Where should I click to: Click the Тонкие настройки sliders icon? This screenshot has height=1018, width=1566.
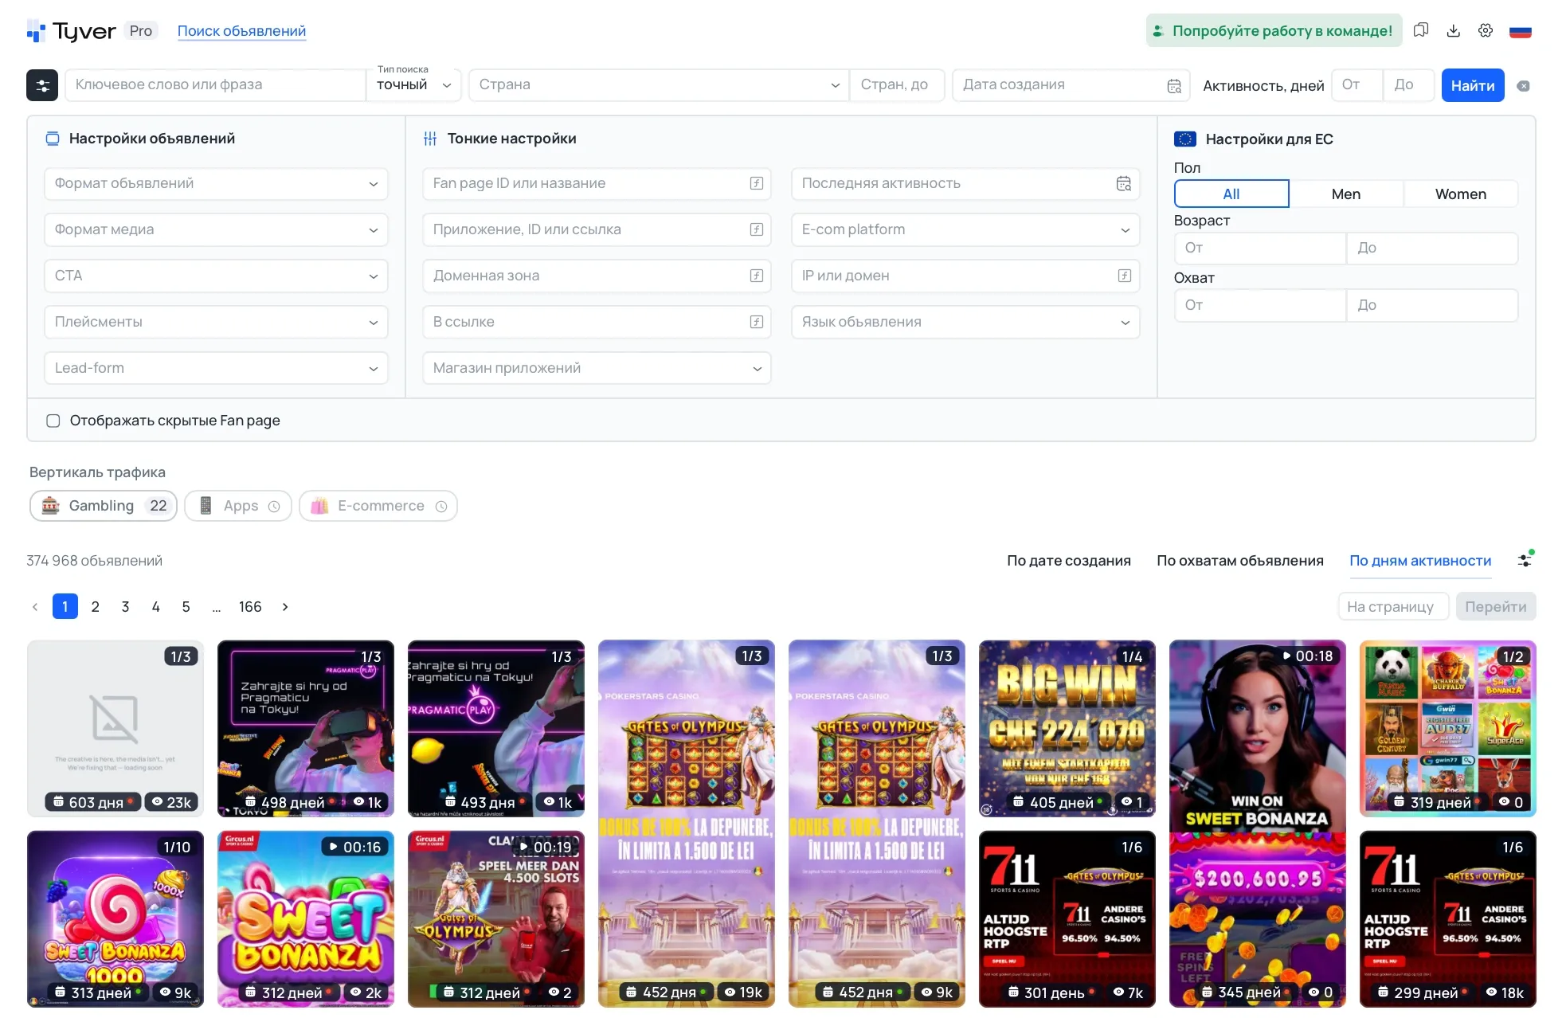(430, 139)
